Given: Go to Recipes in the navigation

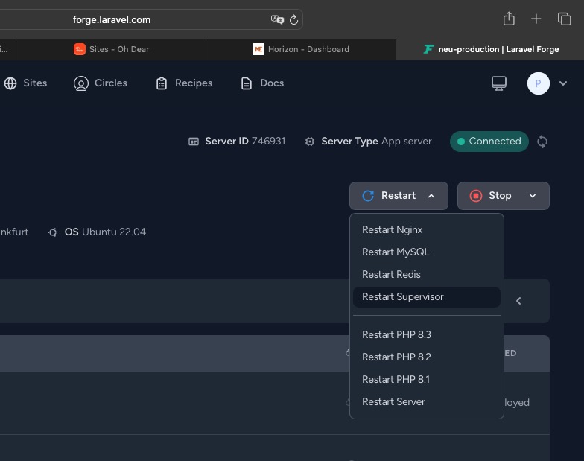Looking at the screenshot, I should click(x=184, y=83).
